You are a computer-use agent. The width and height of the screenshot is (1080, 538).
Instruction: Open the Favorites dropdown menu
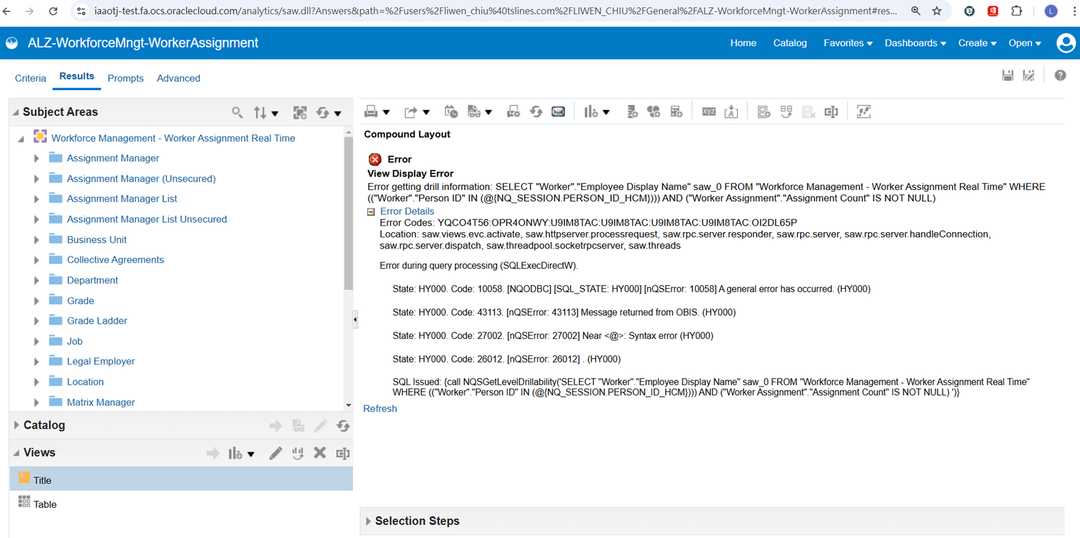point(848,43)
